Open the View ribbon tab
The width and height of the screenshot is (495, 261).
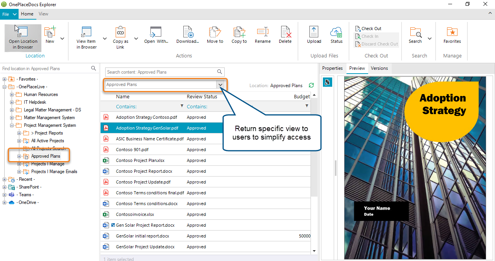pos(43,14)
